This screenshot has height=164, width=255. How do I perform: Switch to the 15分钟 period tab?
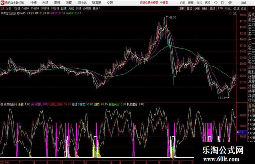(35, 8)
